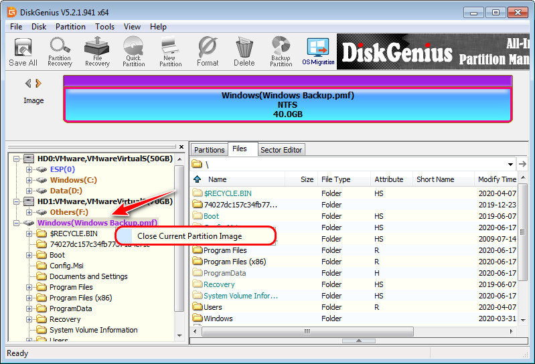The image size is (535, 364).
Task: Click the tree pane scroll down arrow
Action: point(179,336)
